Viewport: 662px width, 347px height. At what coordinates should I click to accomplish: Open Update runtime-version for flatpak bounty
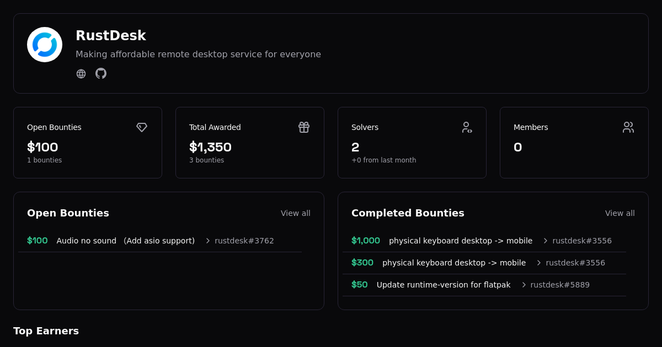tap(443, 285)
